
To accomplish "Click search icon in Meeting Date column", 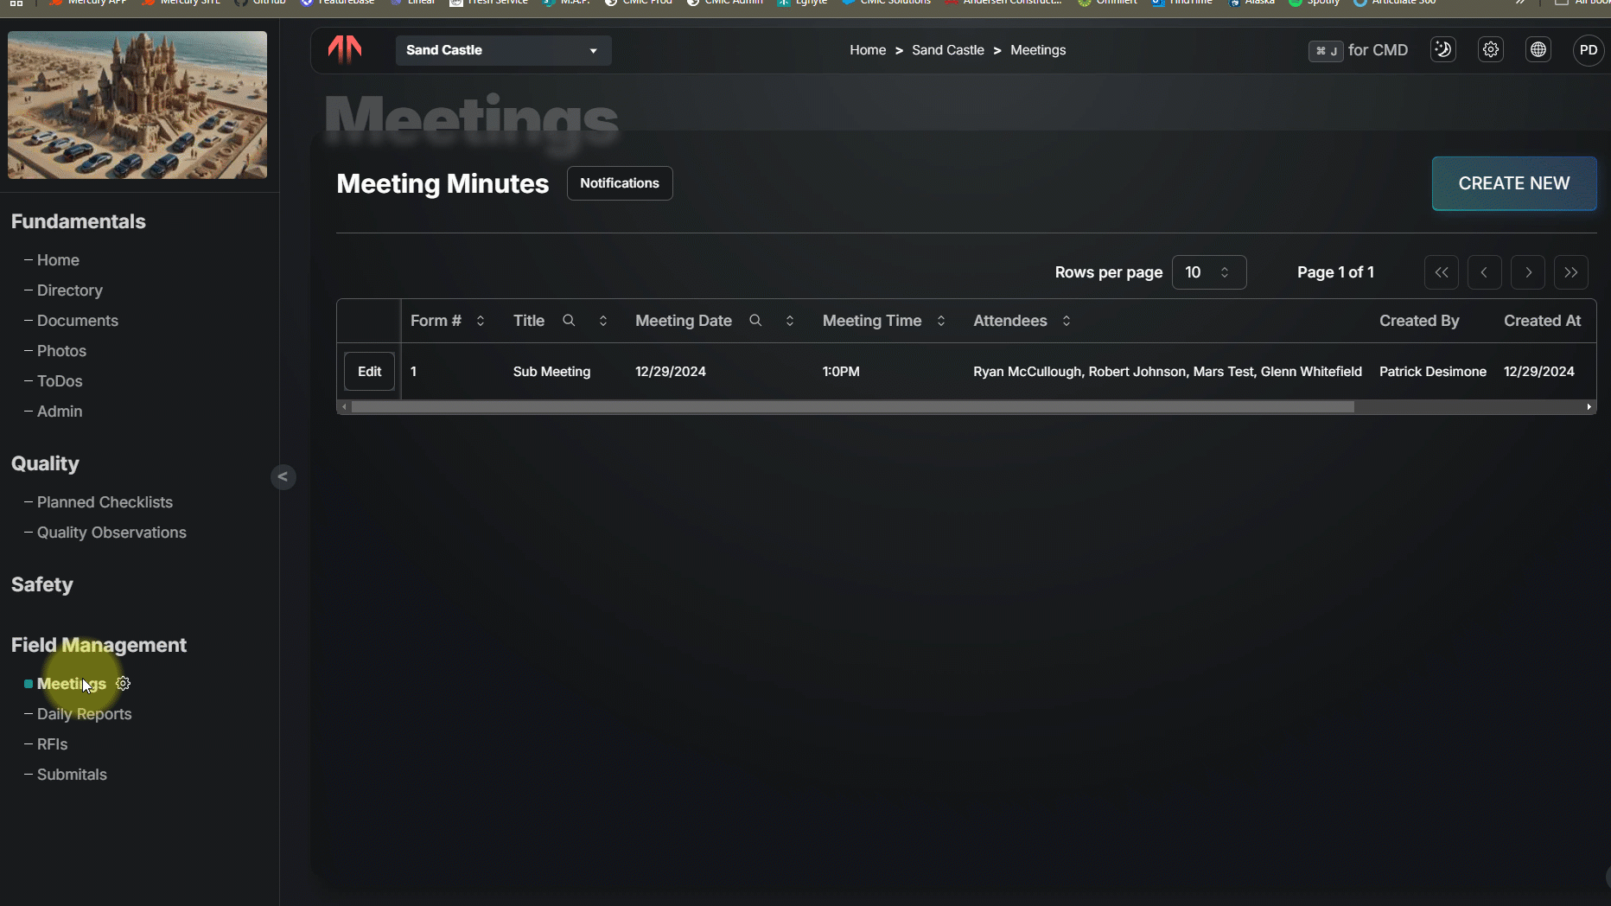I will tap(755, 321).
